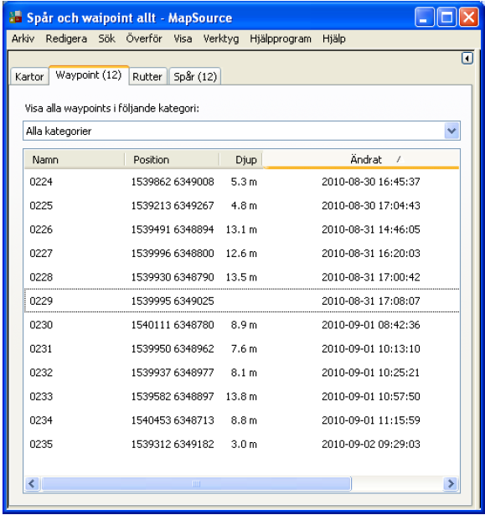Image resolution: width=485 pixels, height=515 pixels.
Task: Open the category dropdown arrow
Action: click(x=451, y=131)
